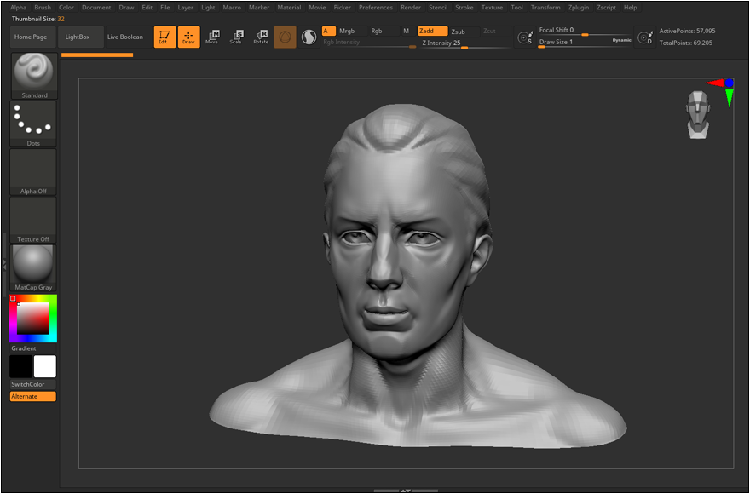
Task: Click the Home Page button
Action: point(32,37)
